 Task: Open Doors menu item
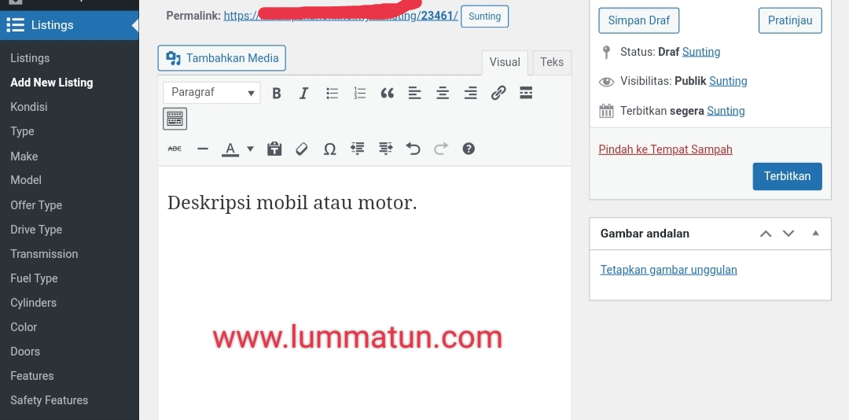(x=25, y=351)
